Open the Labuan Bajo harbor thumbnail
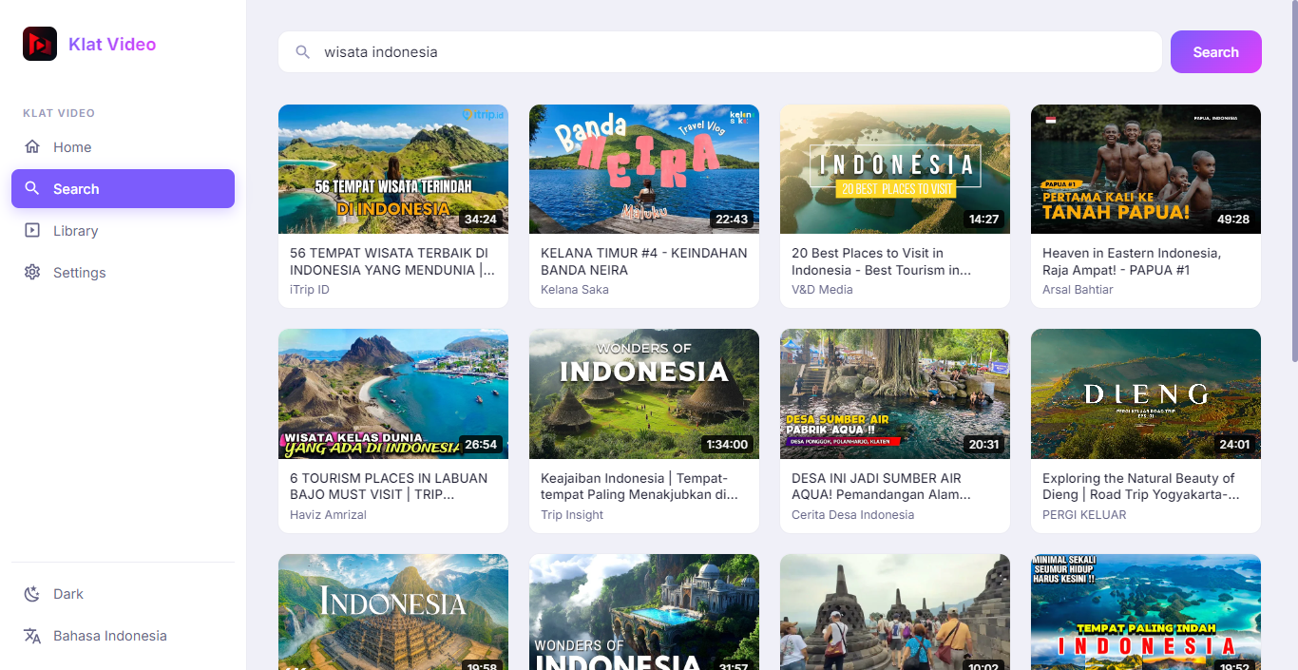This screenshot has width=1298, height=670. click(393, 393)
